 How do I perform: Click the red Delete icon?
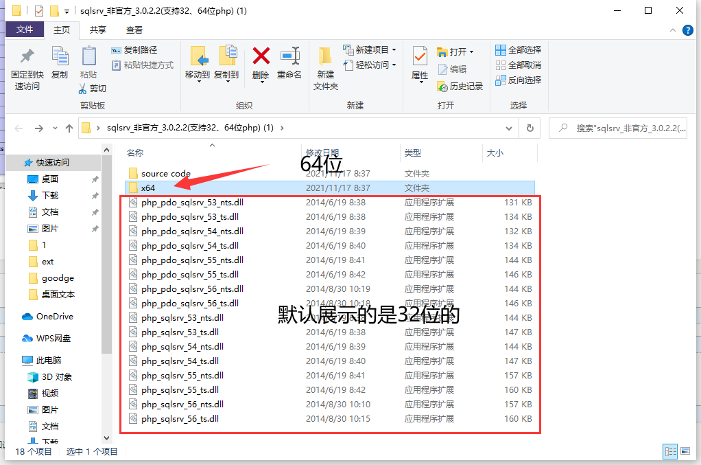(261, 56)
